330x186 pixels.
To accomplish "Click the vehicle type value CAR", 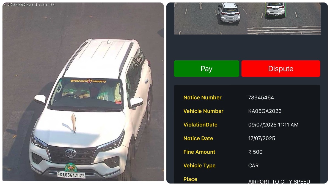I will [x=253, y=166].
